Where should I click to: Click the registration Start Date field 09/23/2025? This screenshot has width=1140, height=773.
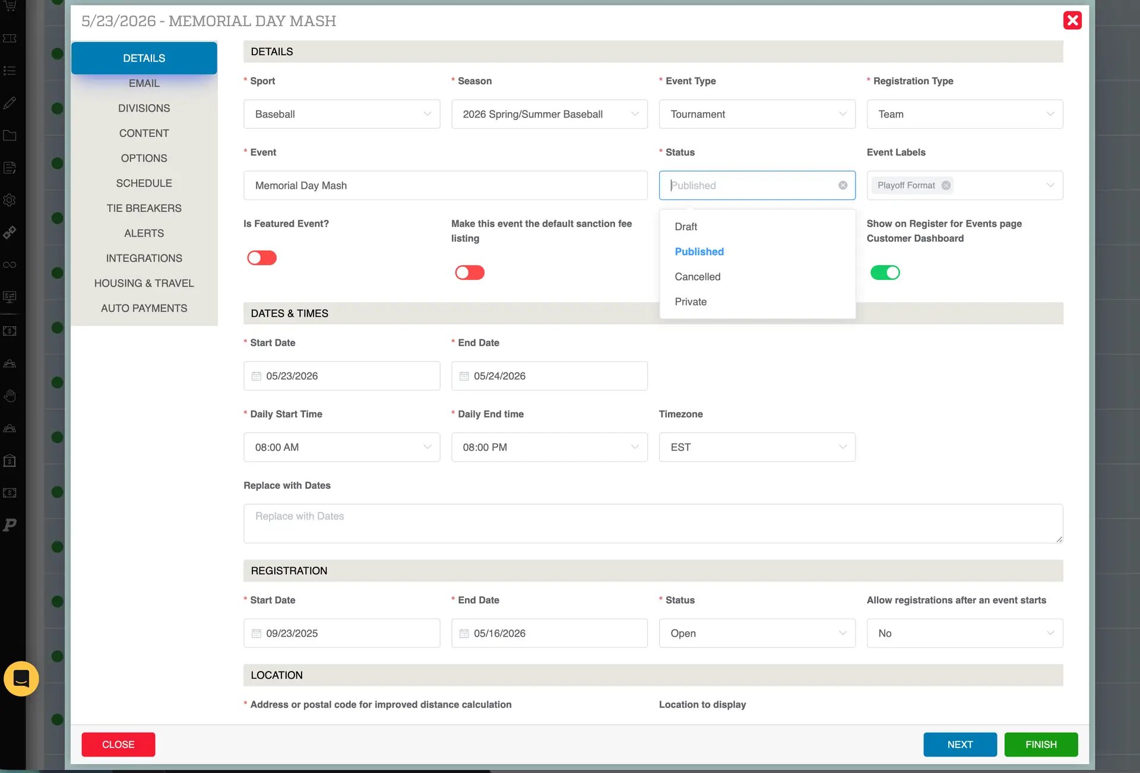click(341, 634)
